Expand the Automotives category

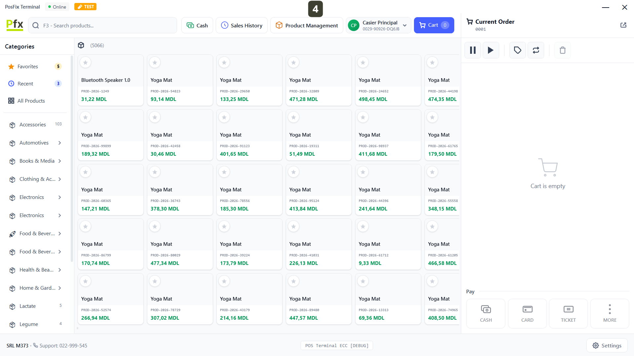pyautogui.click(x=60, y=143)
